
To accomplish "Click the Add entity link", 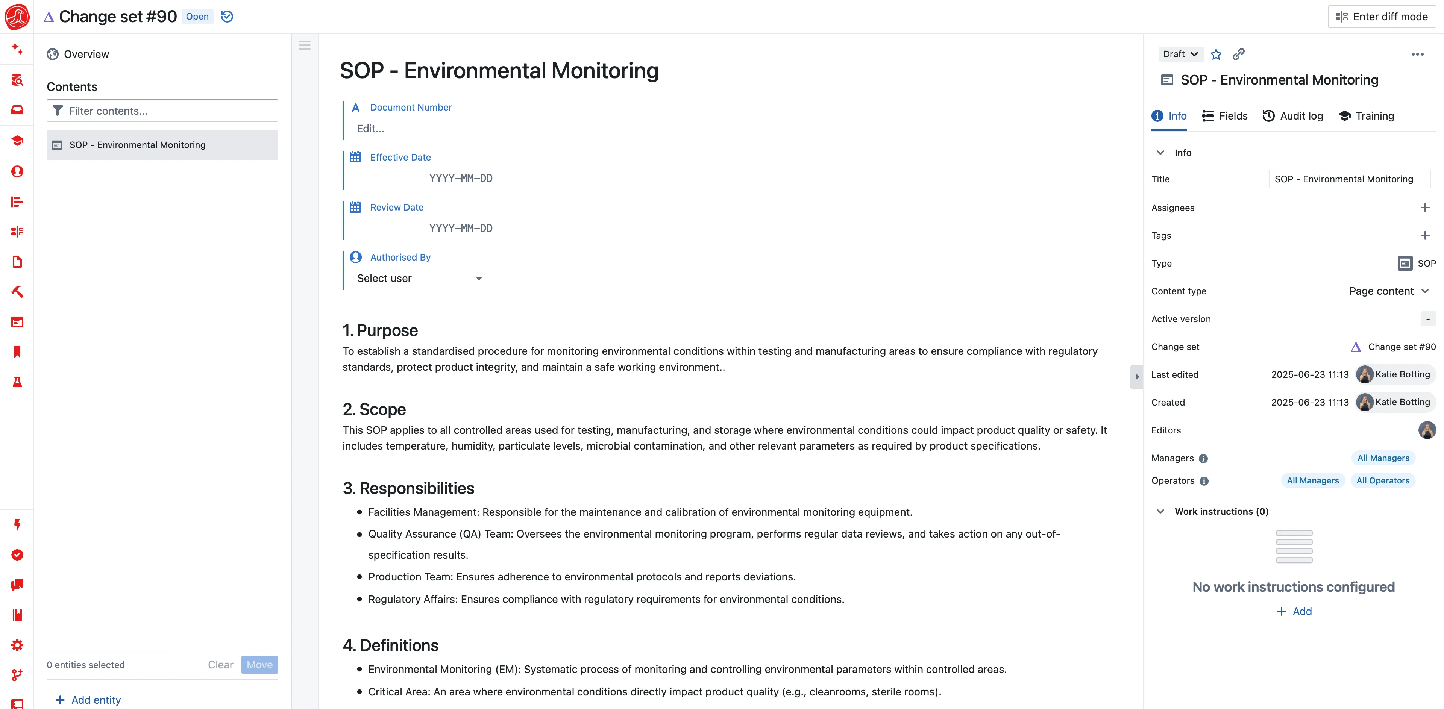I will point(89,700).
